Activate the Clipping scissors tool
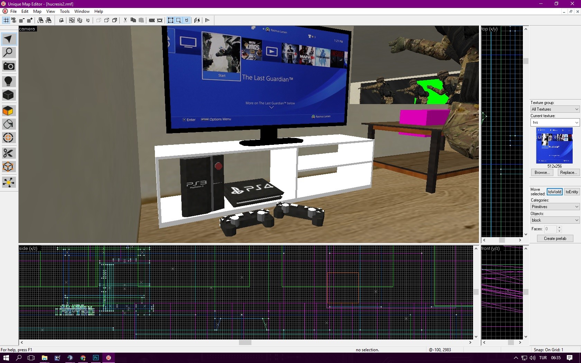 (8, 153)
